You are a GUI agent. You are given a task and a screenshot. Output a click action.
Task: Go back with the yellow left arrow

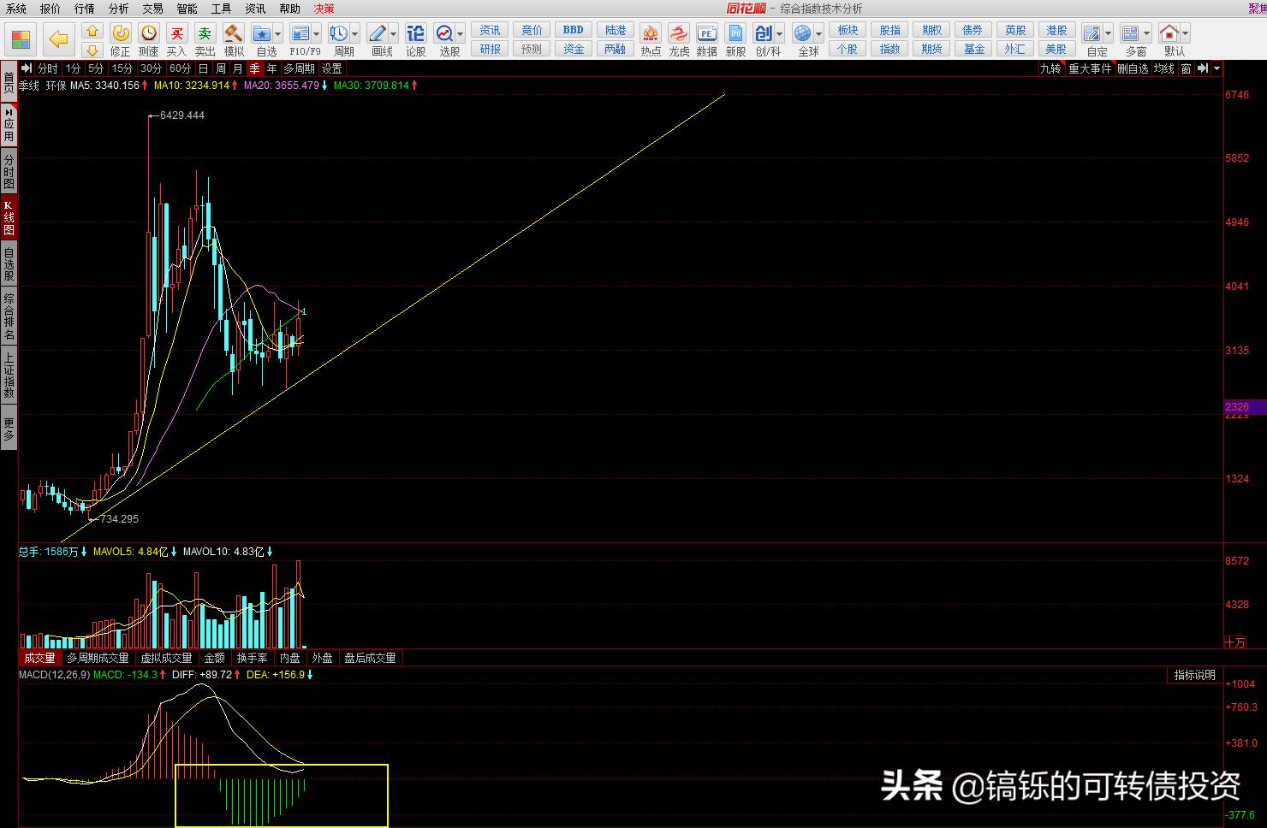[58, 39]
